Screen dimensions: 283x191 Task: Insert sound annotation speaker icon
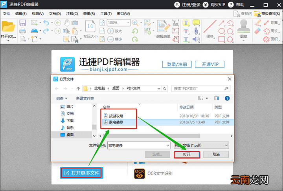[196, 39]
